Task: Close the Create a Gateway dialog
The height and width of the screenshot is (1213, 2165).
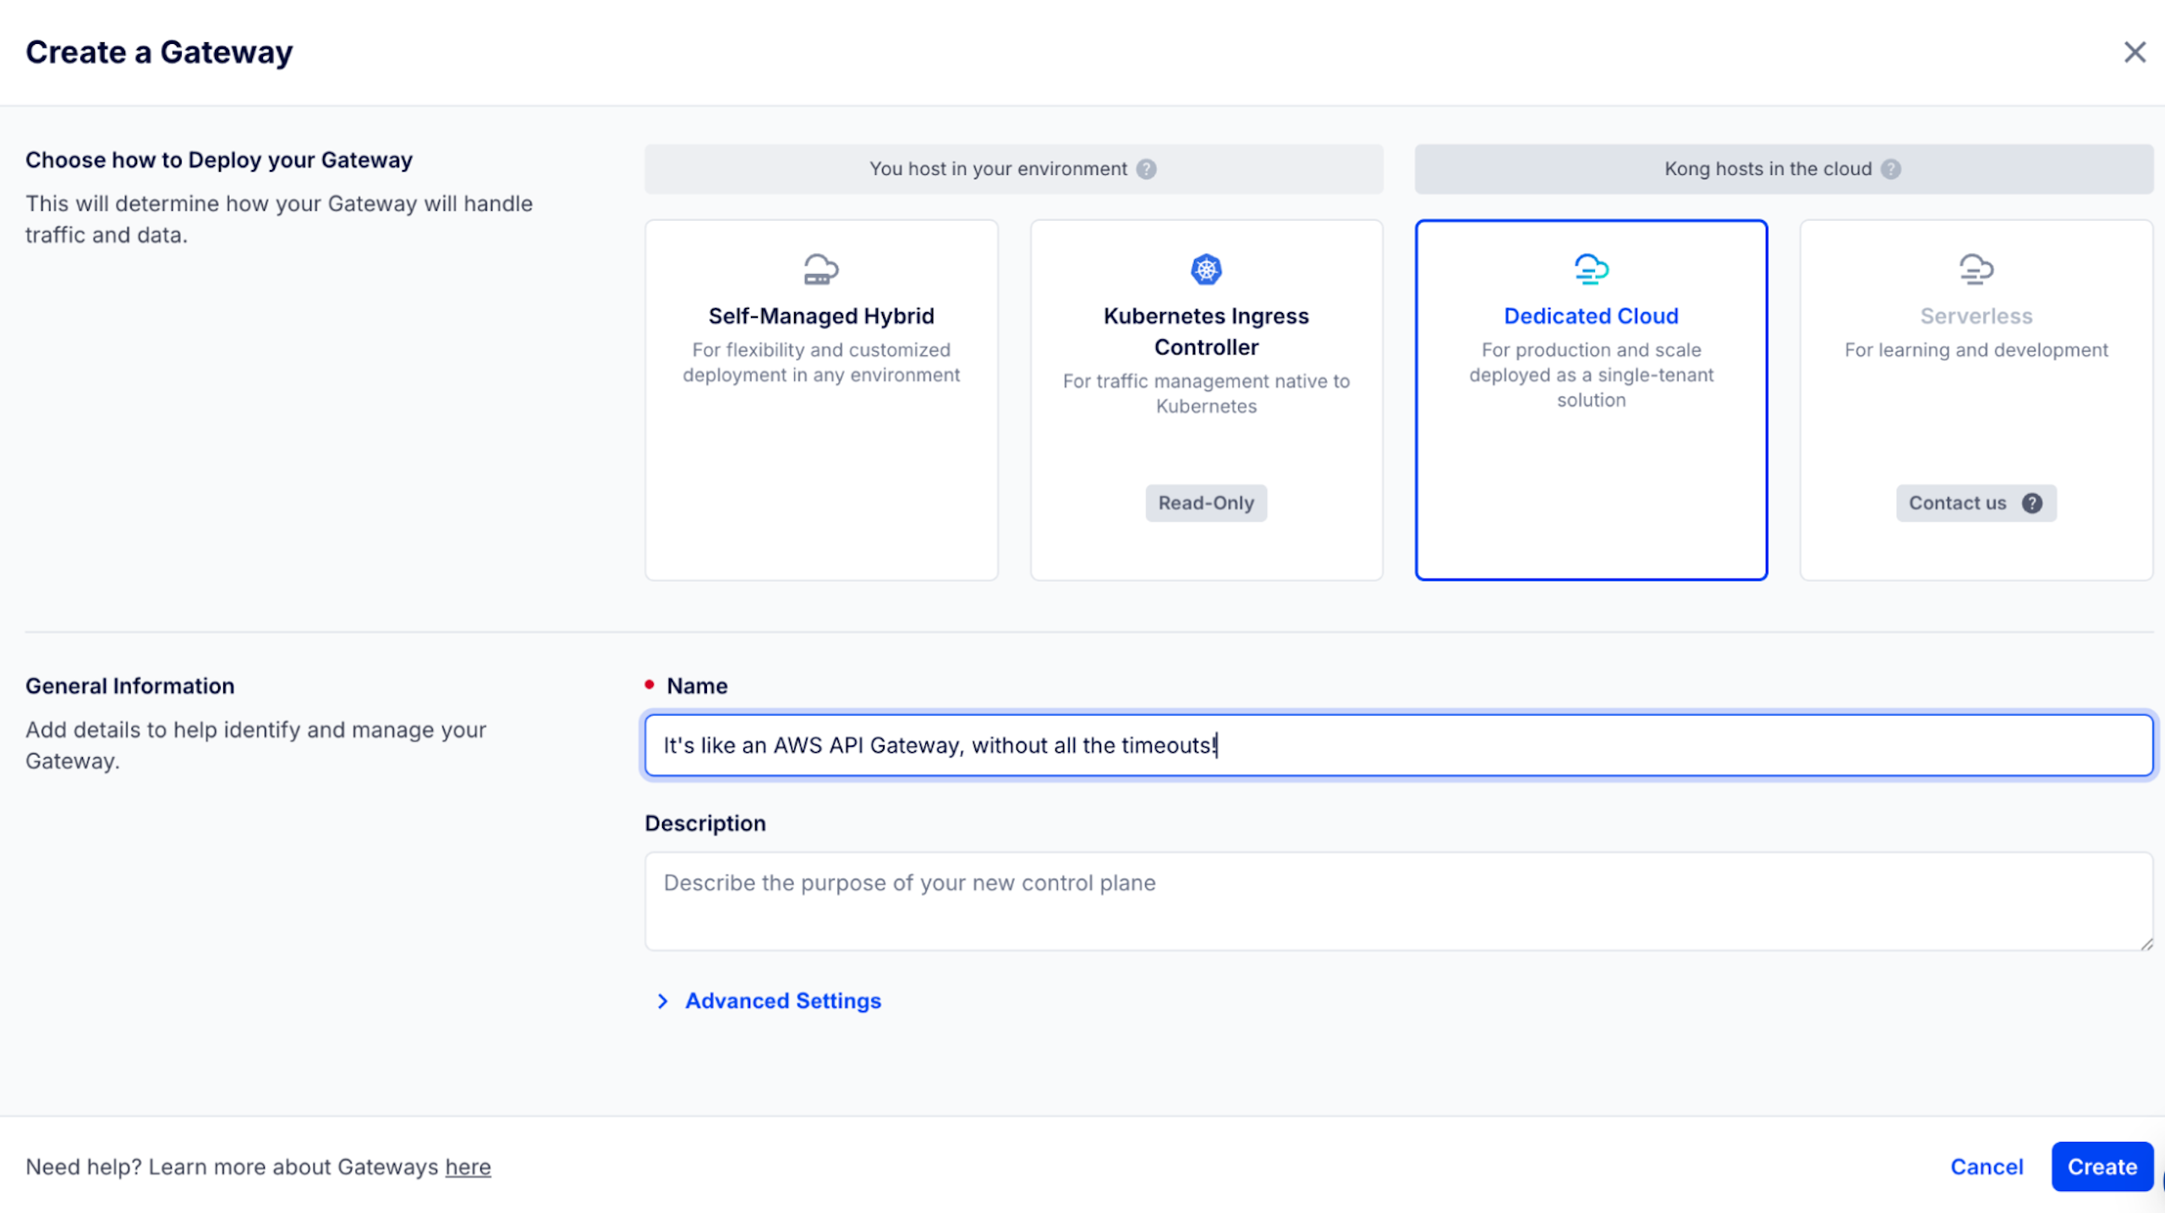Action: click(x=2135, y=52)
